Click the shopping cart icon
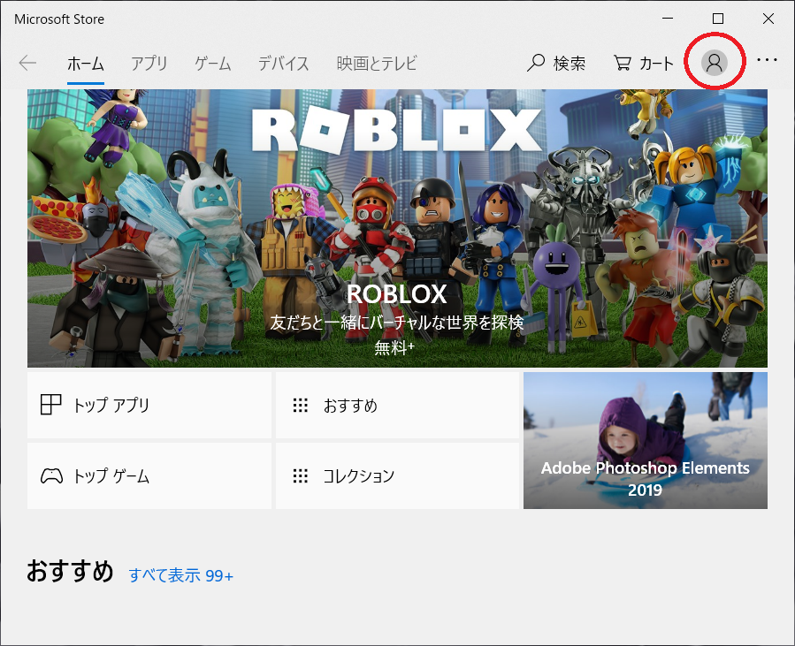 point(622,63)
